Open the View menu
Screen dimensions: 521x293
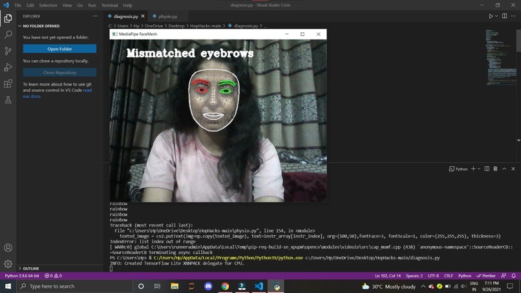point(67,5)
